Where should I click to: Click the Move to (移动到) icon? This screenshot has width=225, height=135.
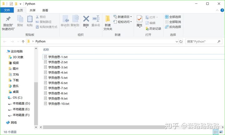66,19
